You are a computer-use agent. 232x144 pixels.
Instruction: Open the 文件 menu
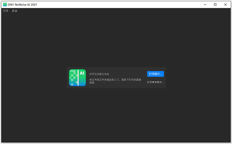point(6,11)
